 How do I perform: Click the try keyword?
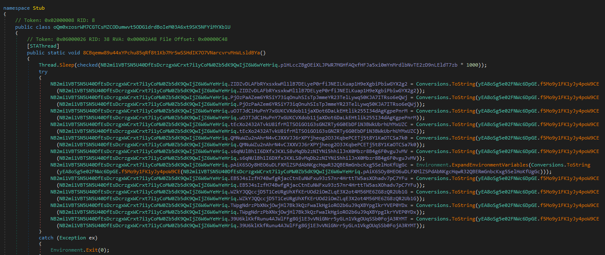[x=43, y=72]
